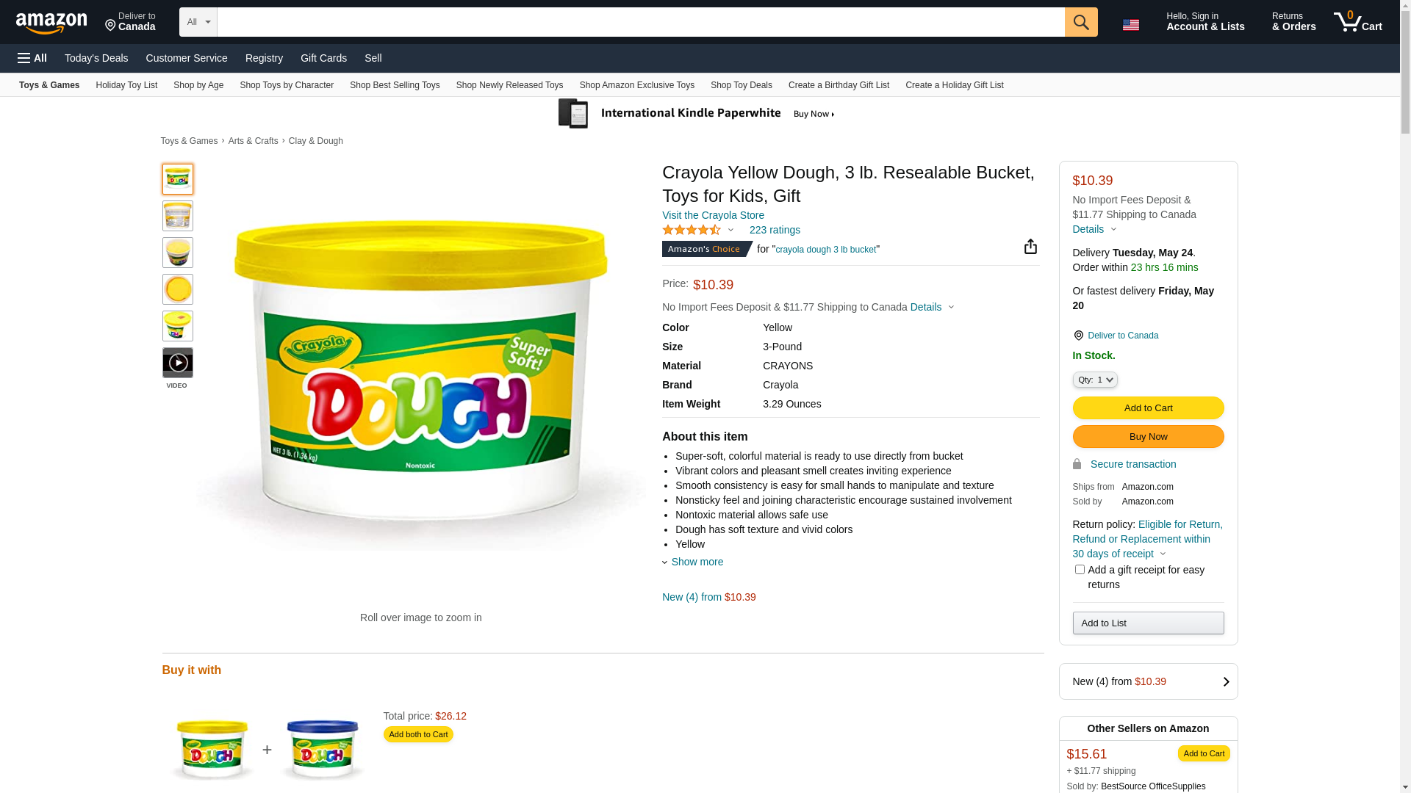This screenshot has height=793, width=1411.
Task: Expand the star rating breakdown popover
Action: [730, 230]
